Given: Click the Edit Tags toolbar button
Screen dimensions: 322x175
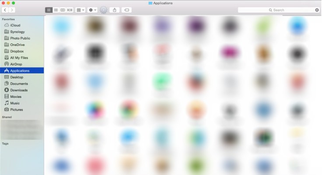Looking at the screenshot, I should coord(127,10).
